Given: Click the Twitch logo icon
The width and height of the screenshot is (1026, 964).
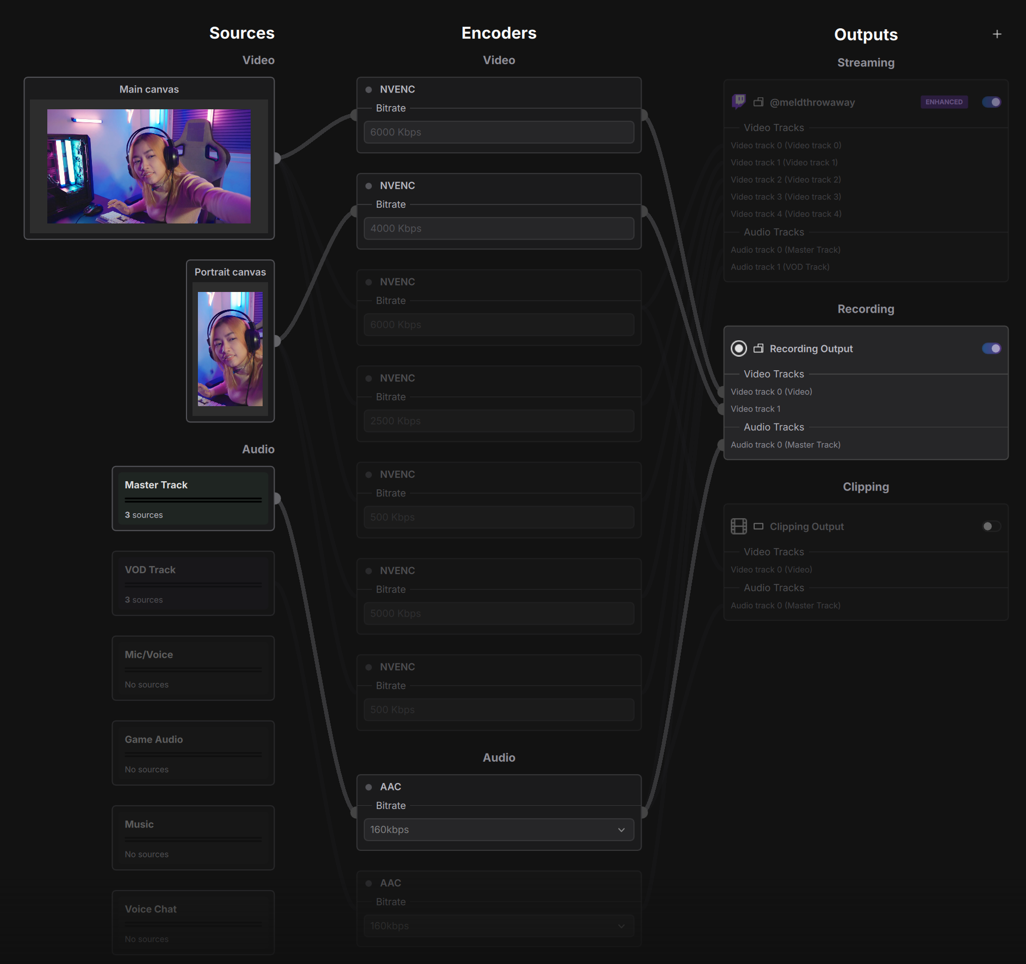Looking at the screenshot, I should coord(738,102).
